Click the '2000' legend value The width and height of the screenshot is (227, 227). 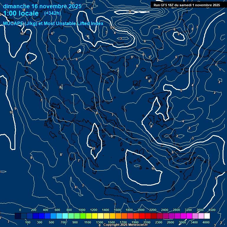(x=141, y=210)
